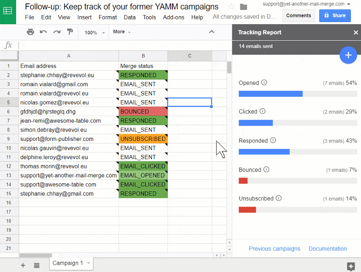361x272 pixels.
Task: Click the select-all corner box
Action: click(9, 56)
